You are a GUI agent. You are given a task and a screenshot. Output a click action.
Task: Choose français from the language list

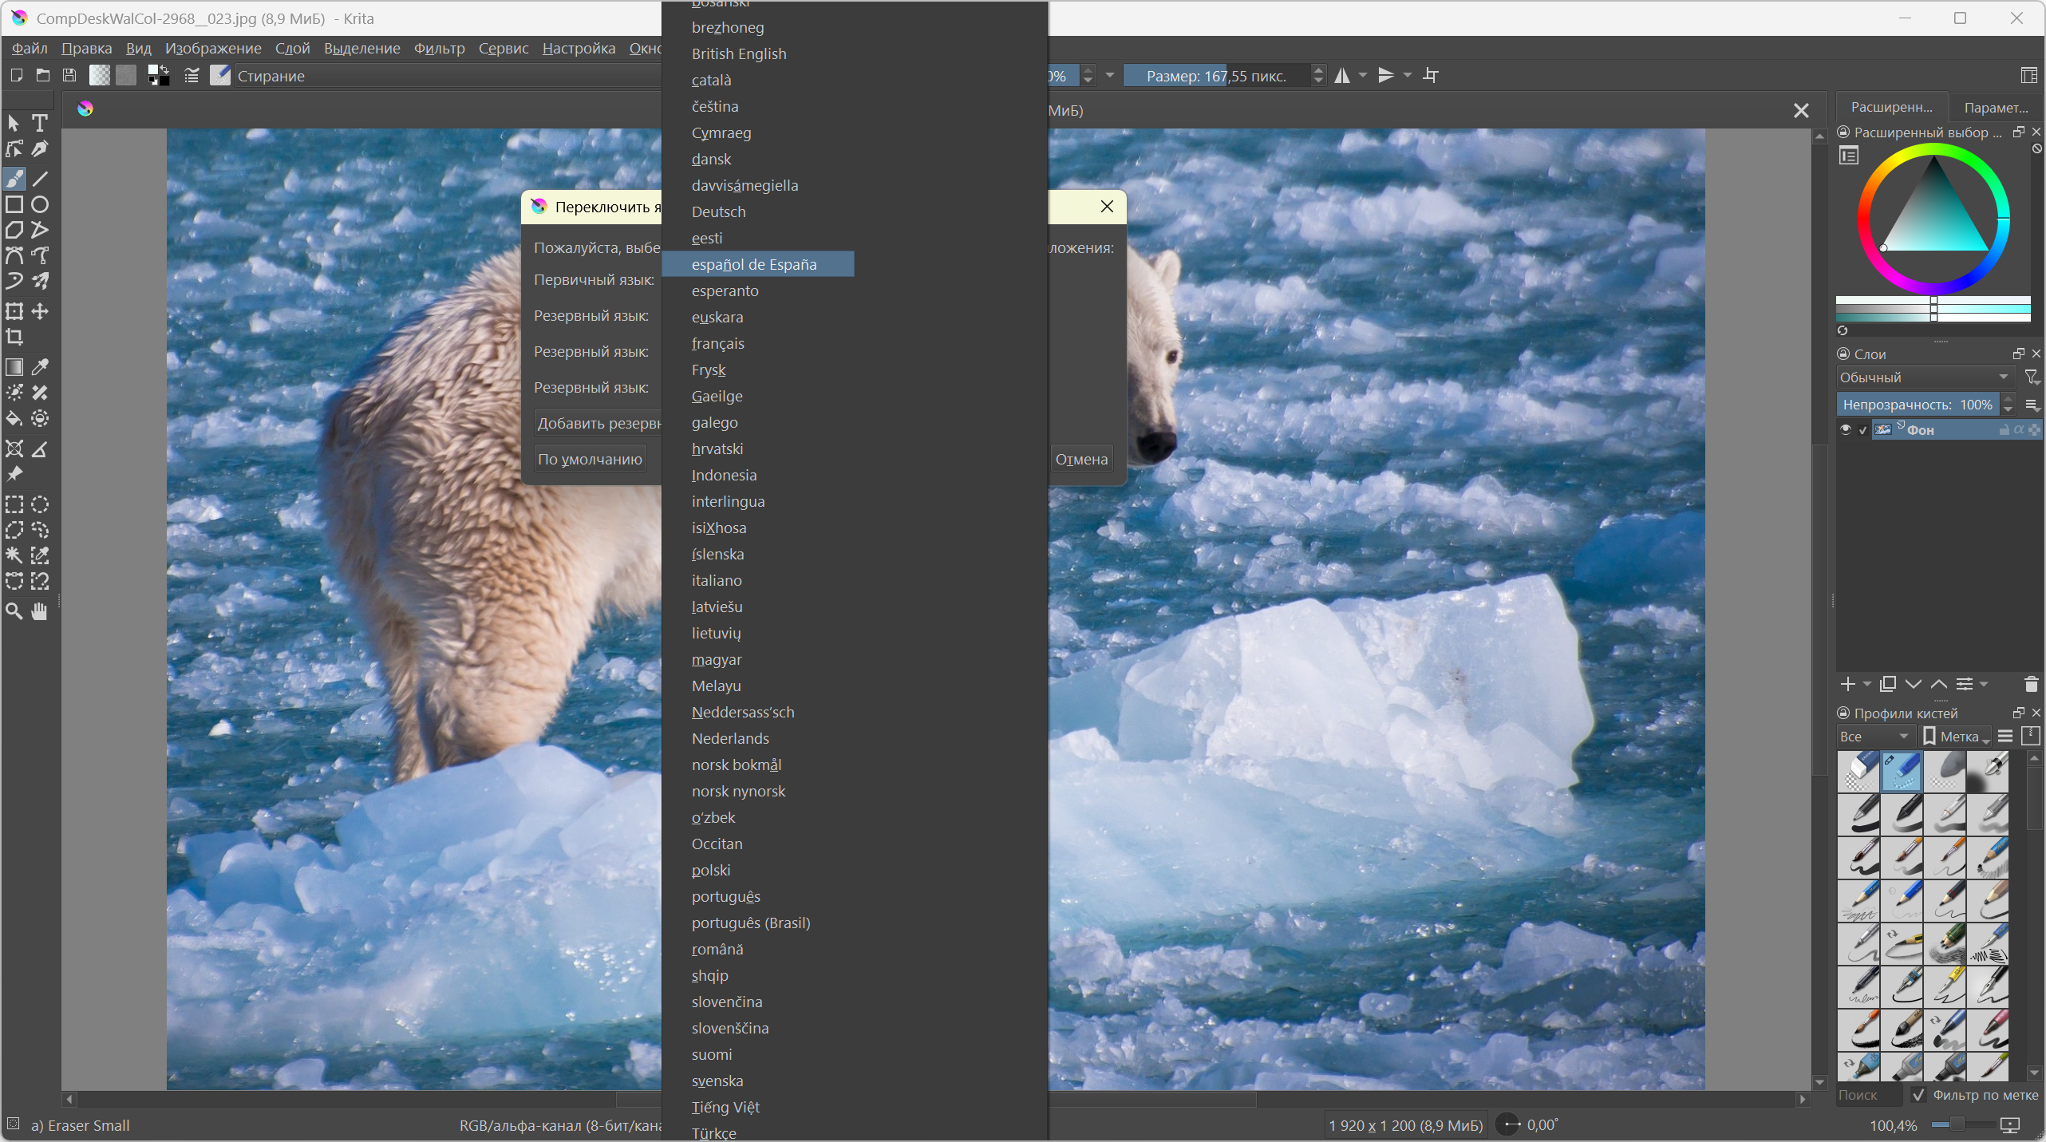[717, 344]
